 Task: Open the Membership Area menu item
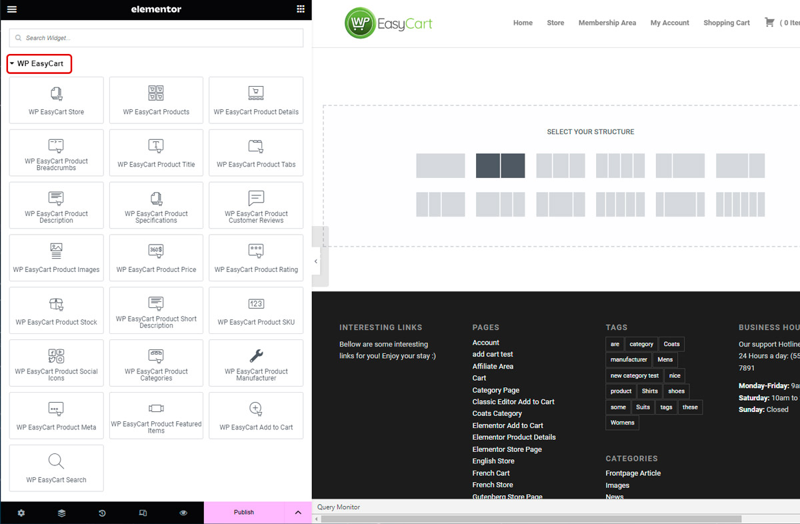(x=607, y=23)
